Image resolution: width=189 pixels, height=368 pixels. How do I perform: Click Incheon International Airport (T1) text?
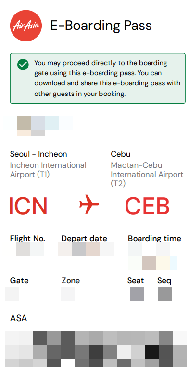click(x=48, y=170)
